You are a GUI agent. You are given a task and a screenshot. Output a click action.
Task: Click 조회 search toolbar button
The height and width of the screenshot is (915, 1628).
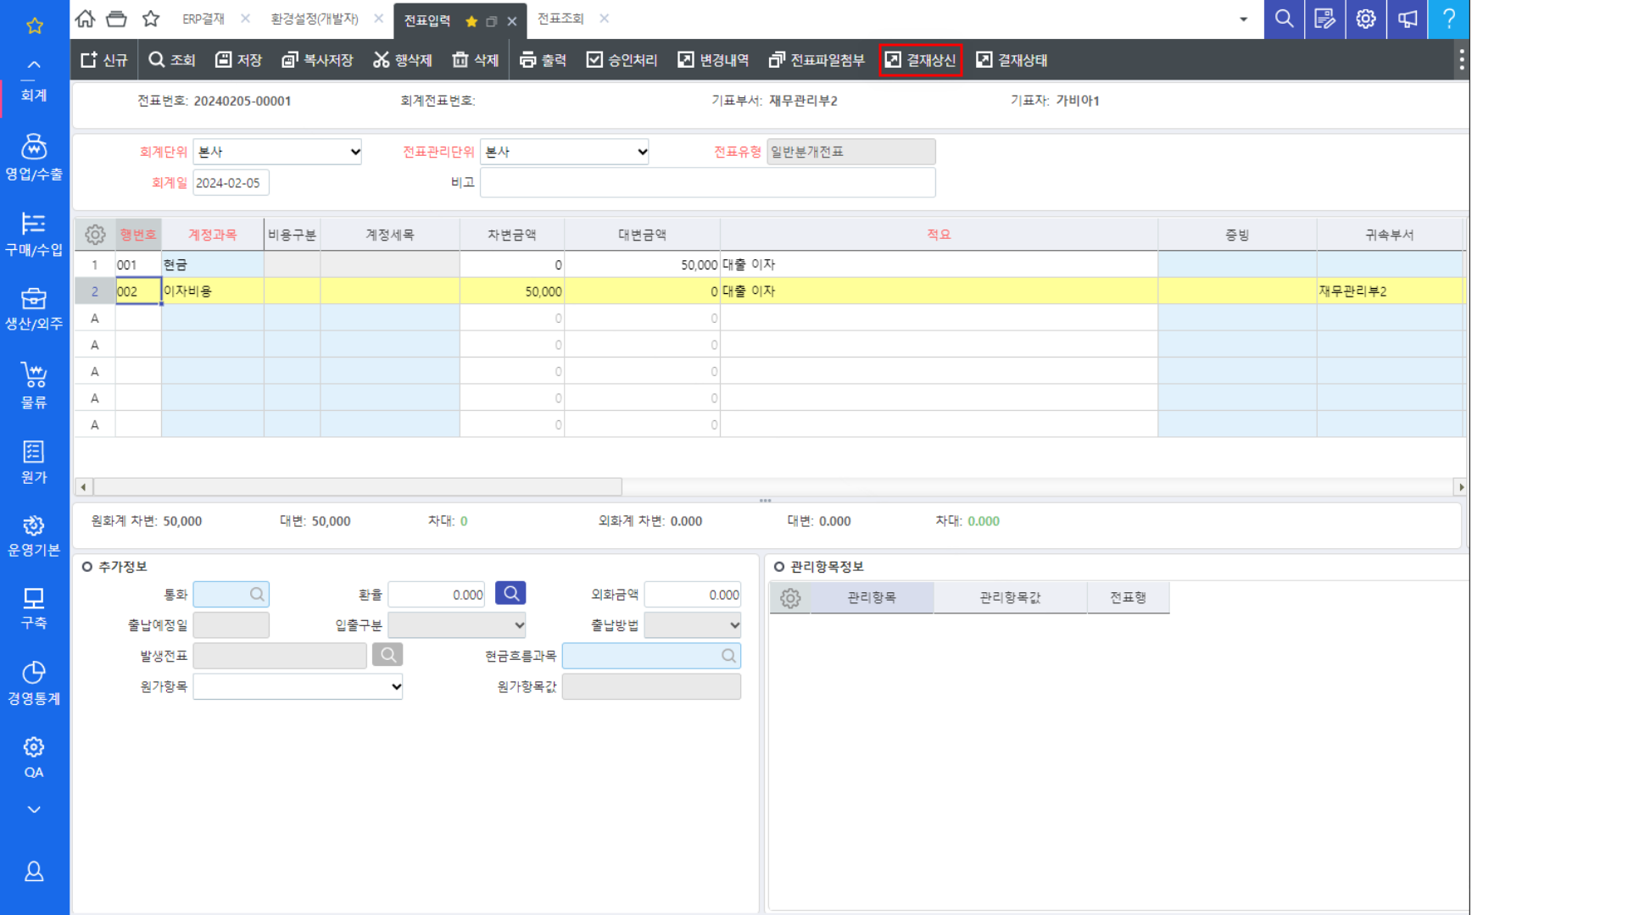172,60
